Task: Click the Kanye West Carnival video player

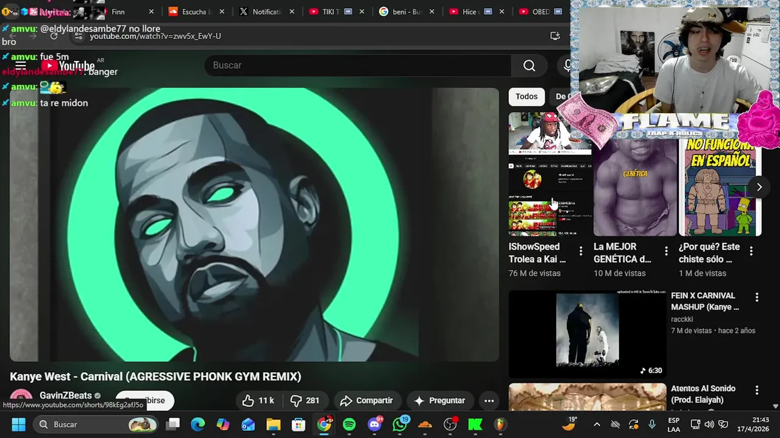Action: [254, 224]
